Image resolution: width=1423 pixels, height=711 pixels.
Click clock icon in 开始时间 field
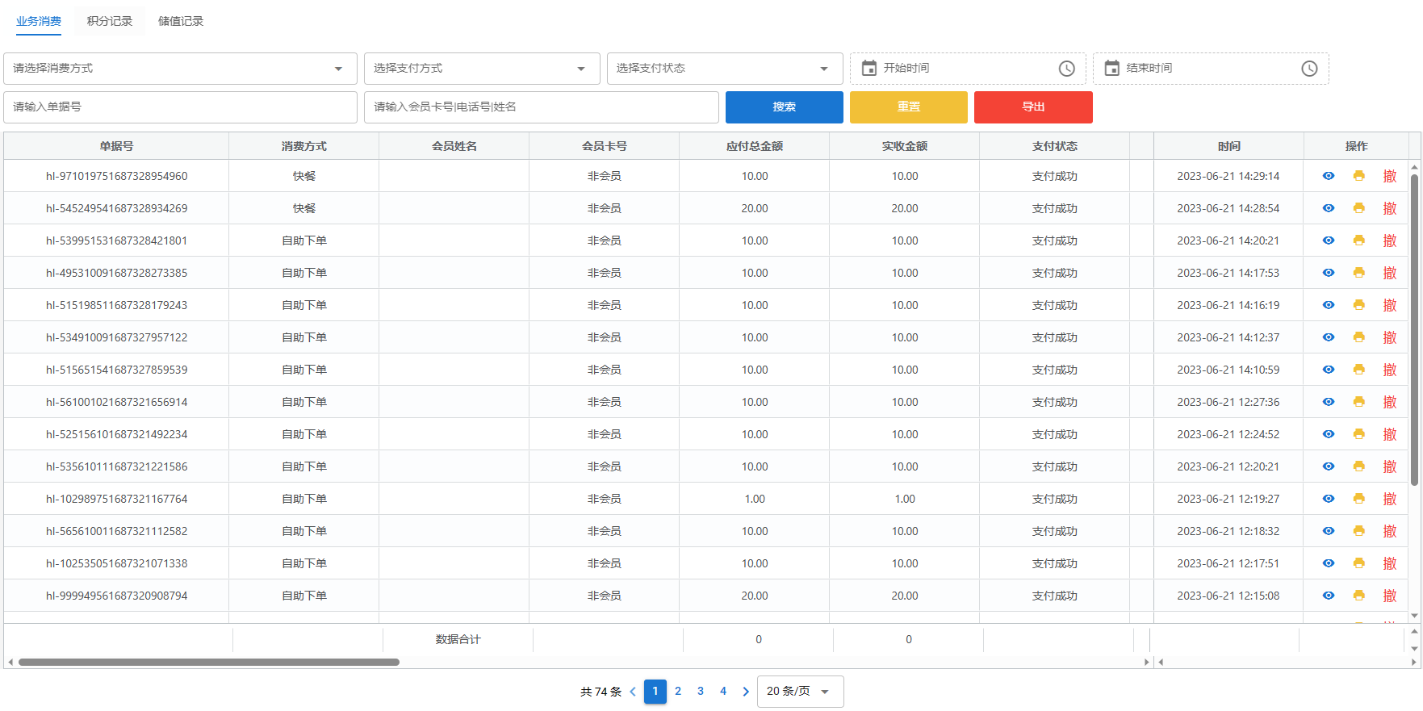[1066, 69]
